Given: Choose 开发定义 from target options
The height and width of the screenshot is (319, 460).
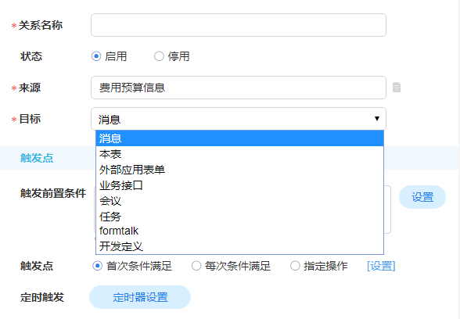Looking at the screenshot, I should pyautogui.click(x=239, y=246).
